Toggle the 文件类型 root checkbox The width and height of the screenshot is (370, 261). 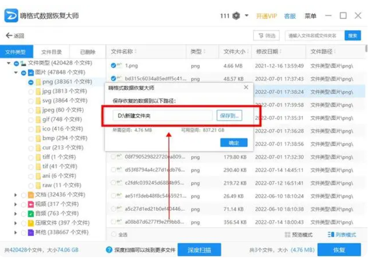[16, 63]
